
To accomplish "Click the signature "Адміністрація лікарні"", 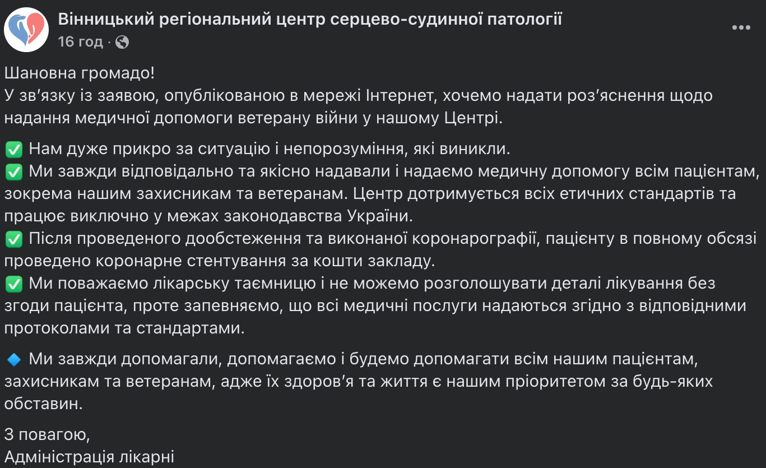I will 90,456.
